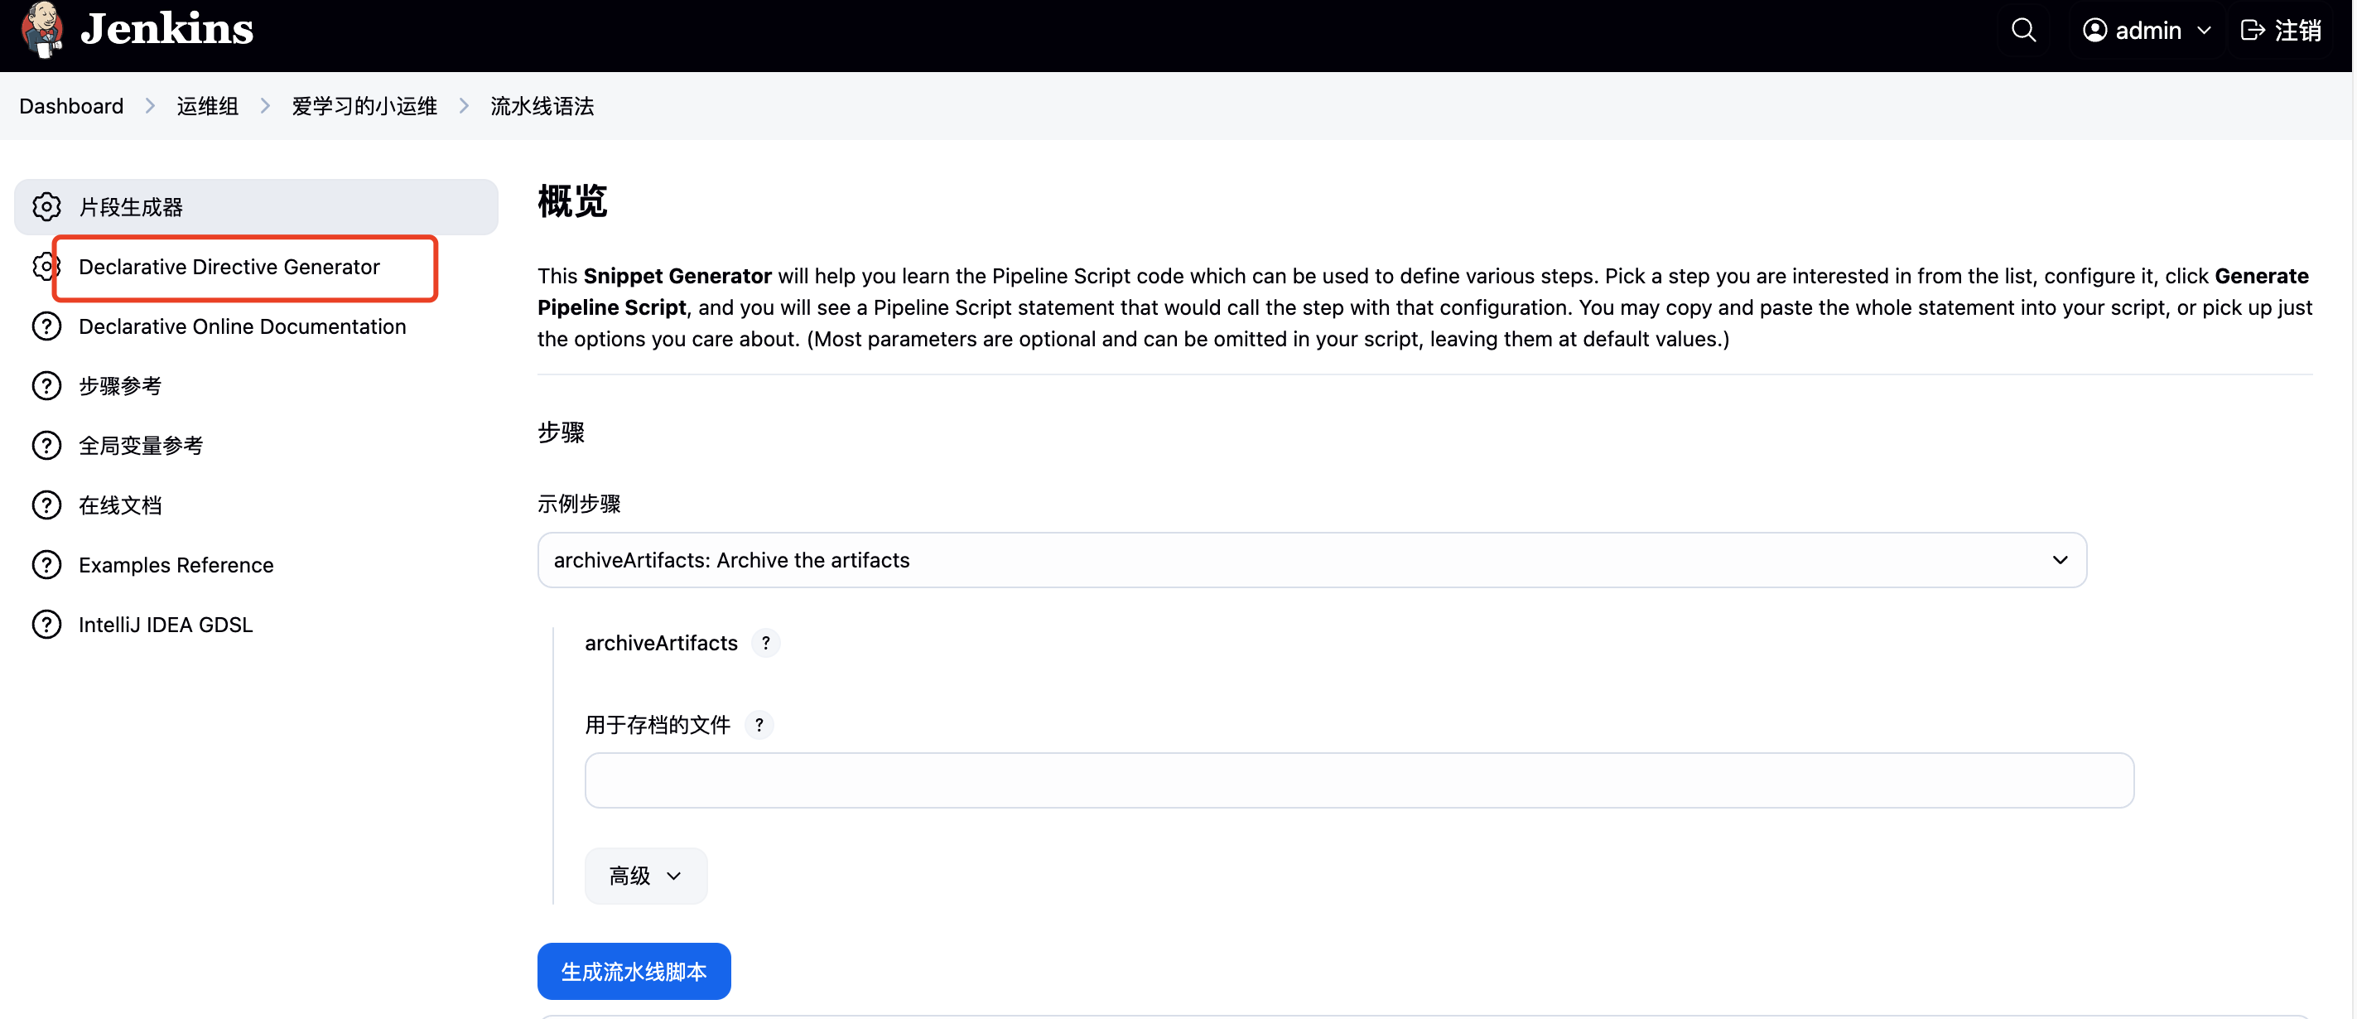
Task: Click the 片段生成器 gear icon
Action: pyautogui.click(x=46, y=207)
